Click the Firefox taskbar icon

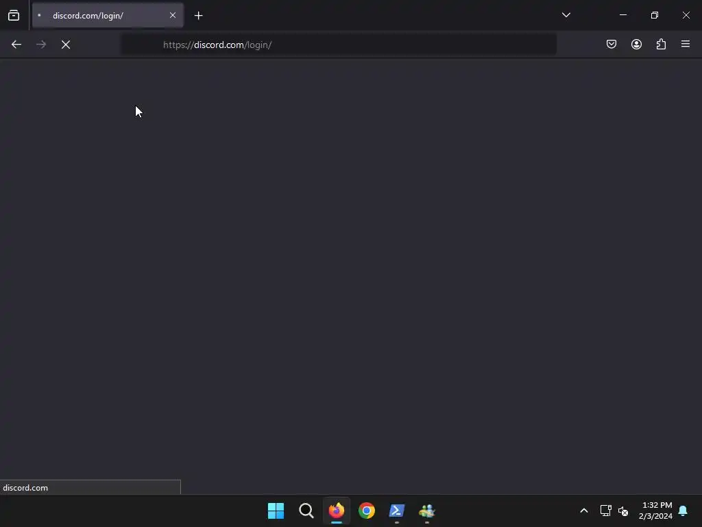click(336, 511)
